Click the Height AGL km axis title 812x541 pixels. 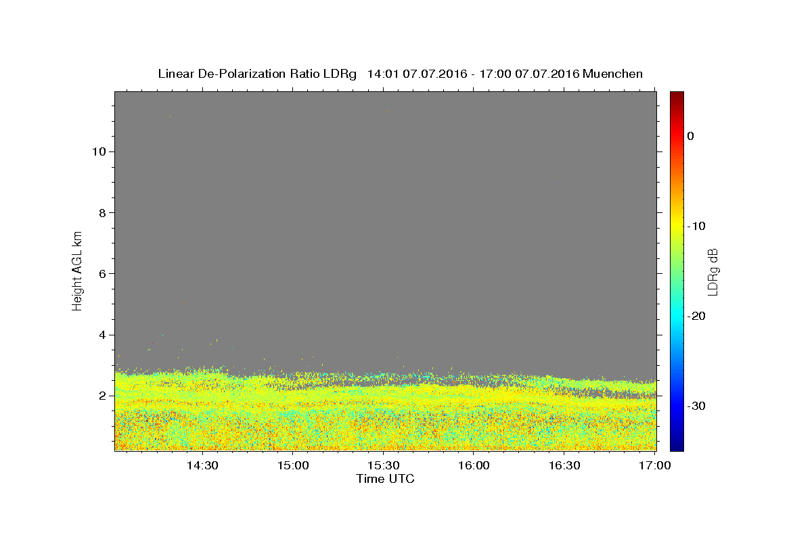pyautogui.click(x=77, y=270)
